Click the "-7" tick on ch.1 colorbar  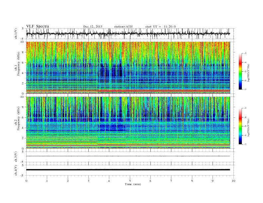[245, 90]
